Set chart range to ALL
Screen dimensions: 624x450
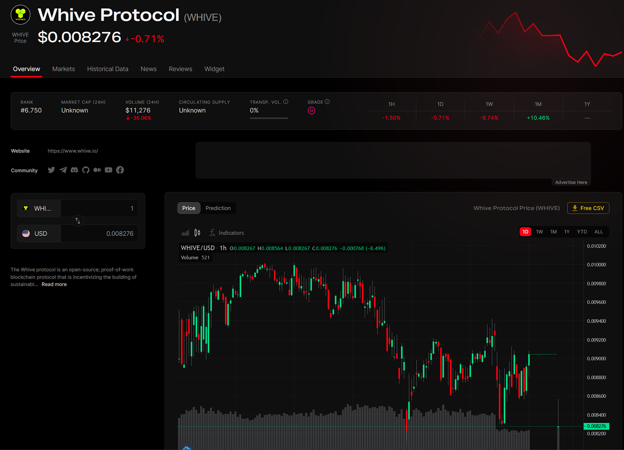click(598, 232)
